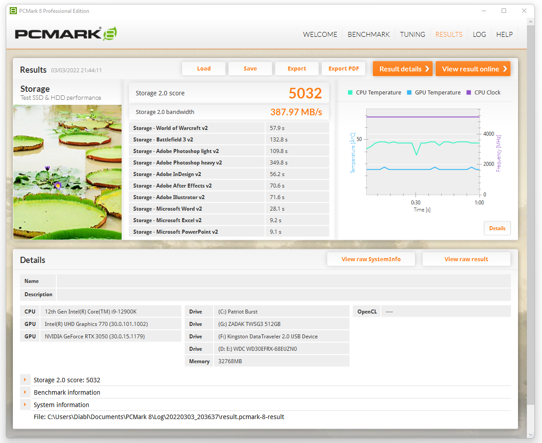Image resolution: width=542 pixels, height=443 pixels.
Task: Click the ZADAK TWSG3 512GB drive entry
Action: click(282, 324)
